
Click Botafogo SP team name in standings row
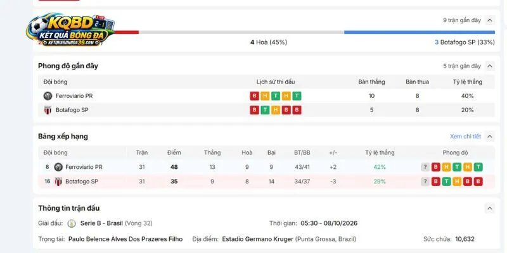(82, 182)
